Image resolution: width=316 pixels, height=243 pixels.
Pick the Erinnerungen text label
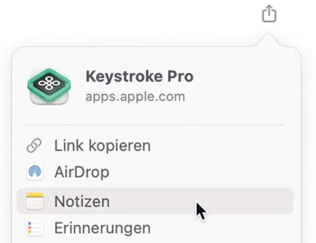(102, 228)
